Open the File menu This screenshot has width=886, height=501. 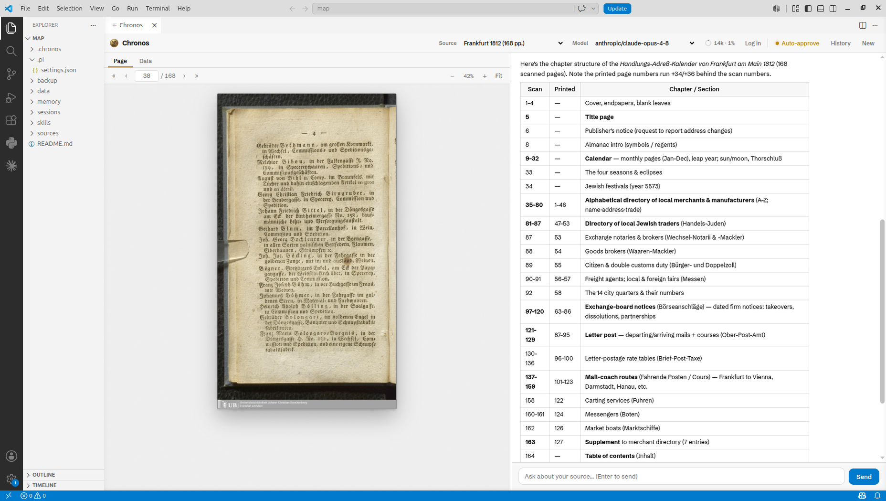tap(25, 9)
